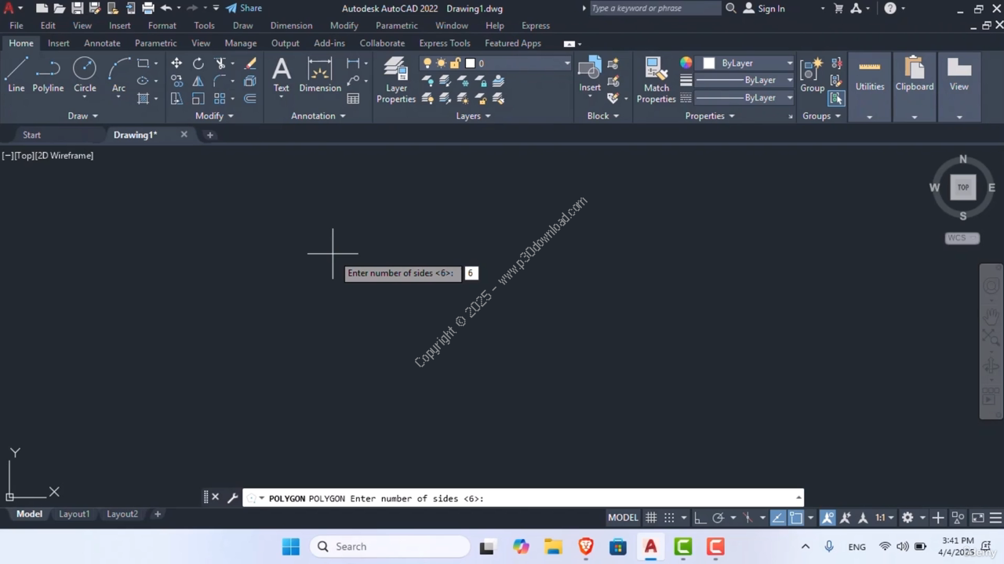Open the Start file tab
The width and height of the screenshot is (1004, 564).
point(31,135)
